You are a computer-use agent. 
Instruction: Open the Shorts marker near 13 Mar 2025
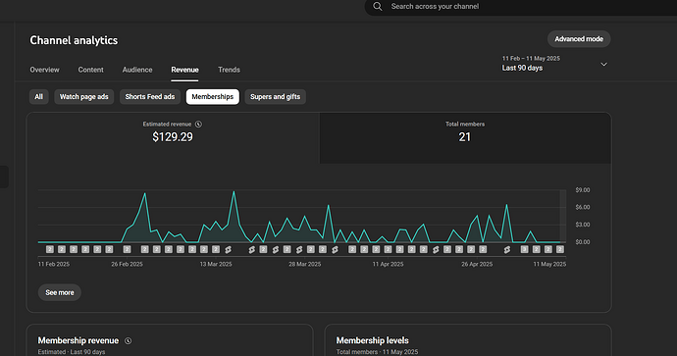click(x=228, y=249)
